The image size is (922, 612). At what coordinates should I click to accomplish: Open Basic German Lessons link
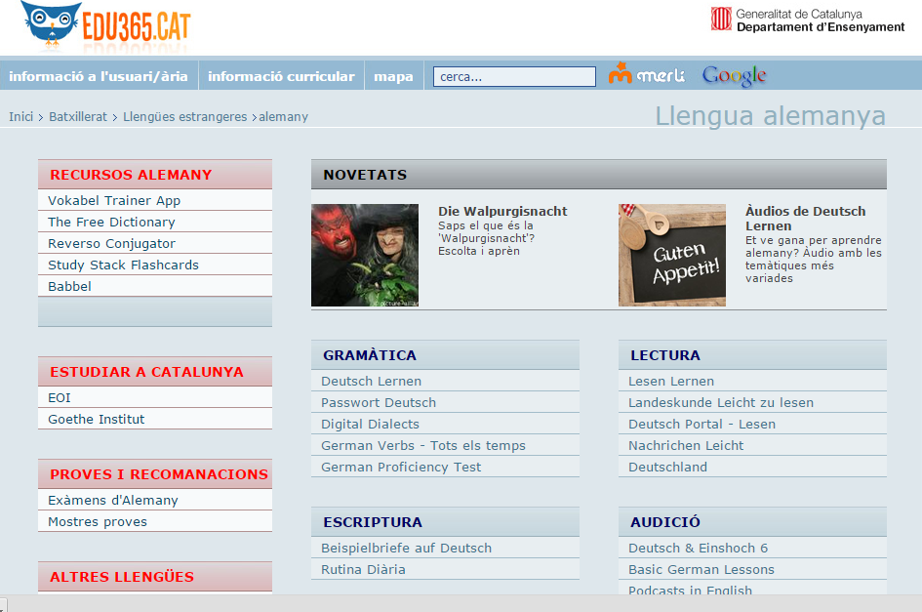click(701, 570)
